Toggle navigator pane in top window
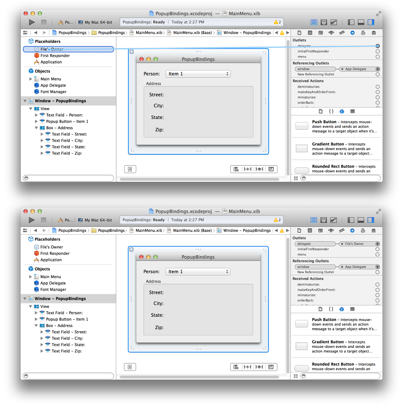The image size is (403, 408). [x=351, y=22]
